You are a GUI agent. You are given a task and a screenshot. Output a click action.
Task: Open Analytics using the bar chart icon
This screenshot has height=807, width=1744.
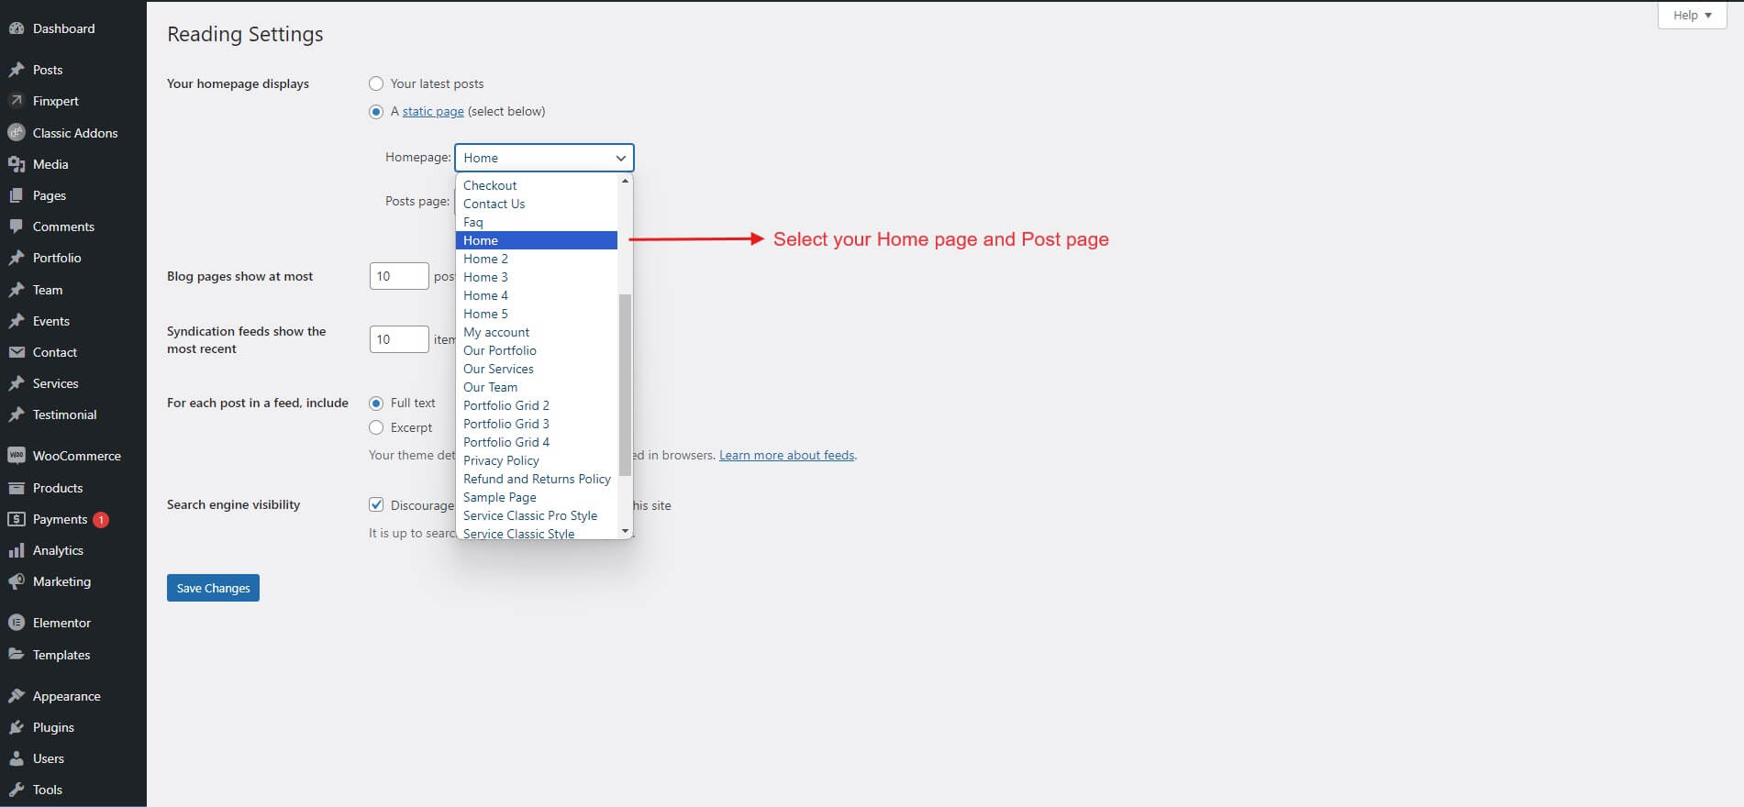tap(16, 550)
